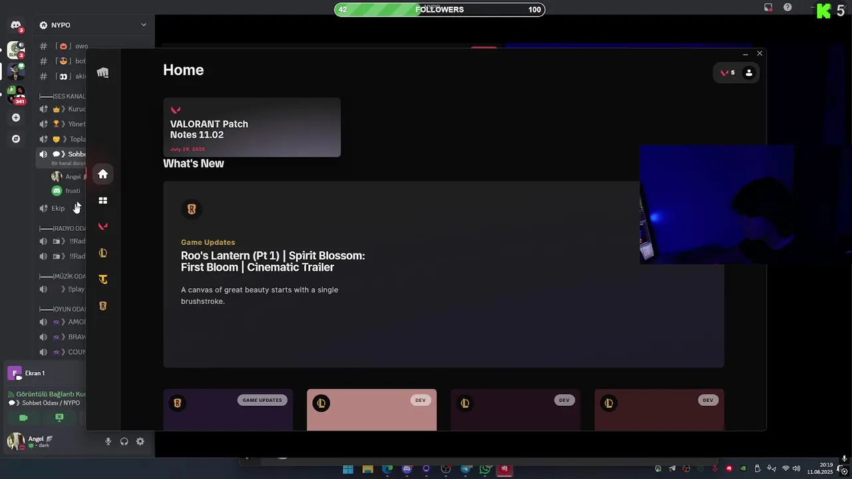The image size is (852, 479).
Task: Join the AMONG voice channel
Action: [63, 322]
